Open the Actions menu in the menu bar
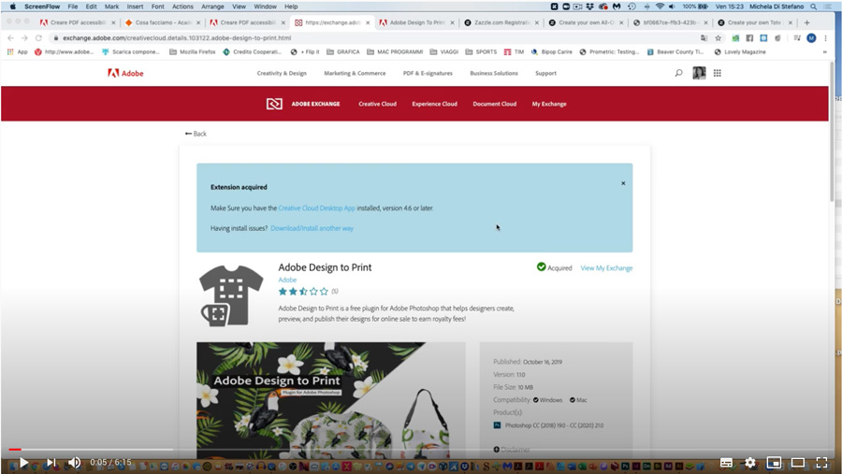This screenshot has height=474, width=842. tap(182, 7)
